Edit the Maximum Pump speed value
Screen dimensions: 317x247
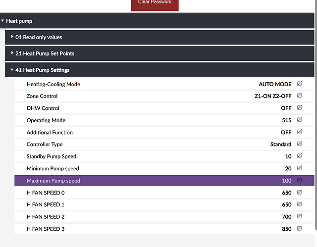point(299,180)
